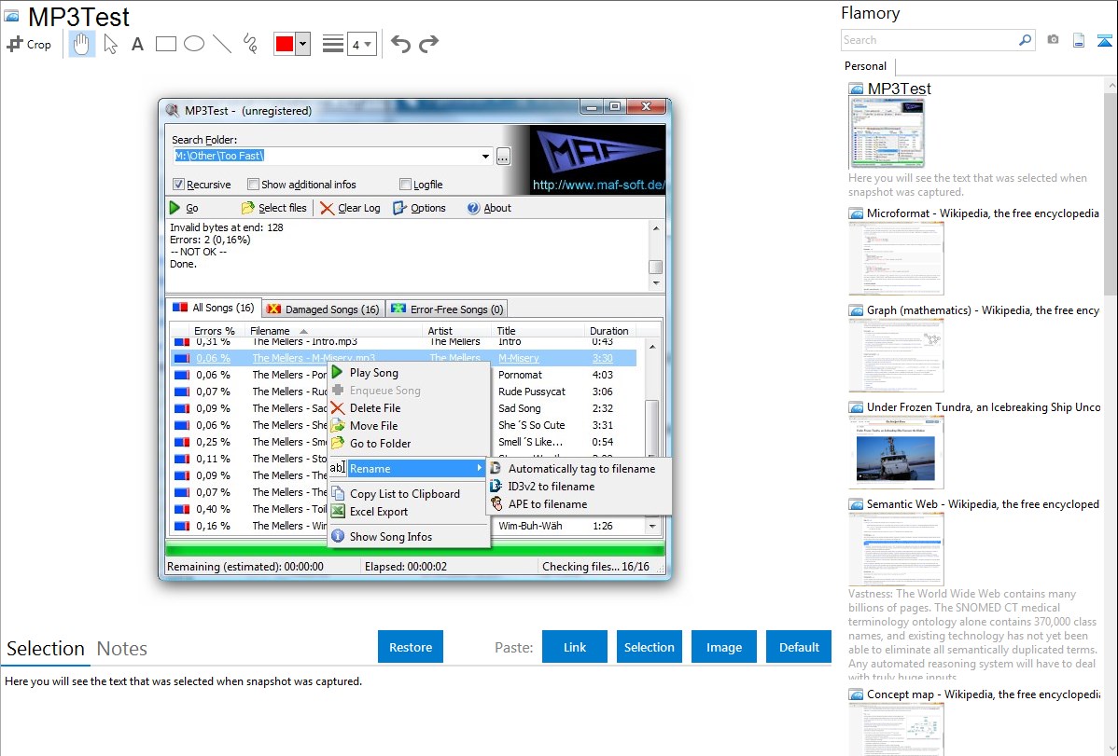Select the straight line tool
Viewport: 1118px width, 756px height.
(222, 44)
